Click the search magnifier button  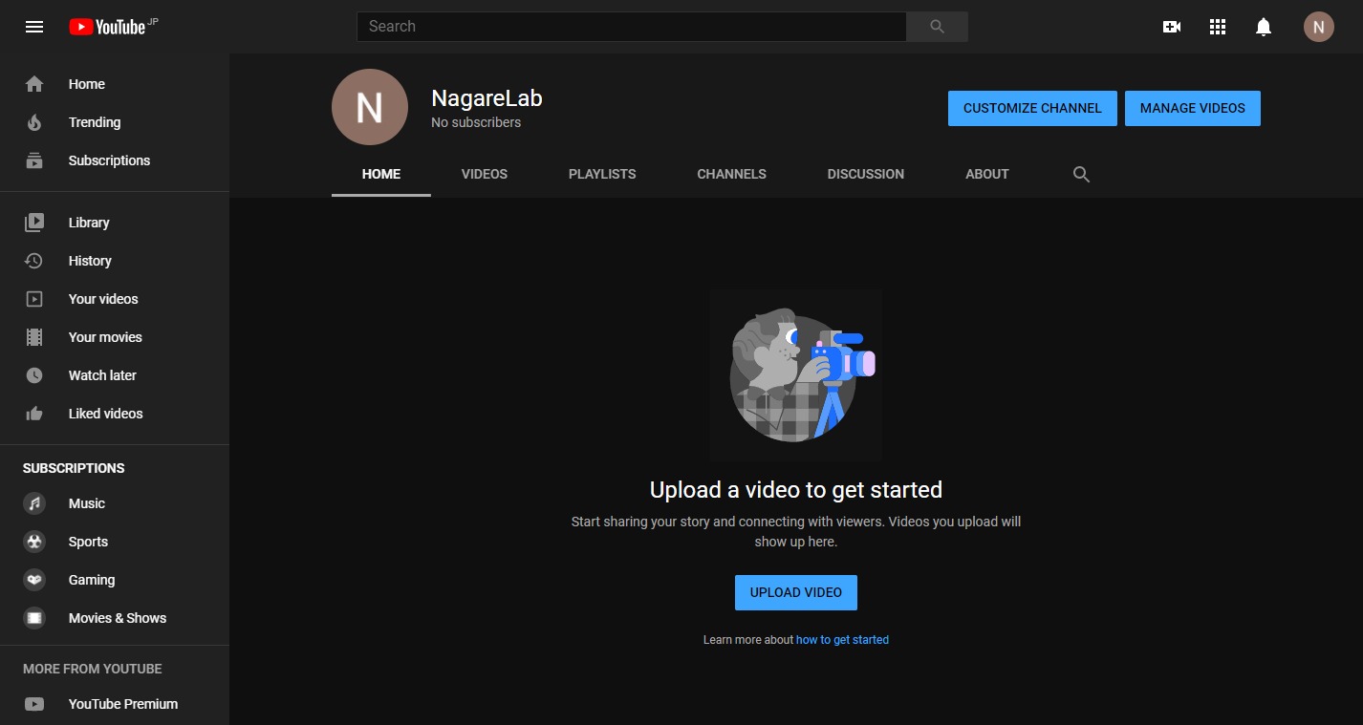point(937,27)
